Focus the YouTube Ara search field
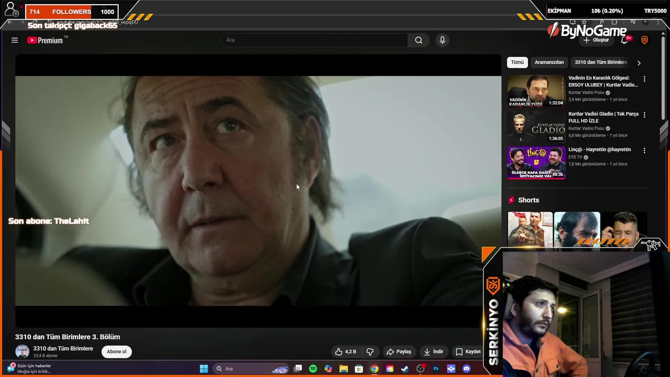Screen dimensions: 670x377 click(x=314, y=40)
